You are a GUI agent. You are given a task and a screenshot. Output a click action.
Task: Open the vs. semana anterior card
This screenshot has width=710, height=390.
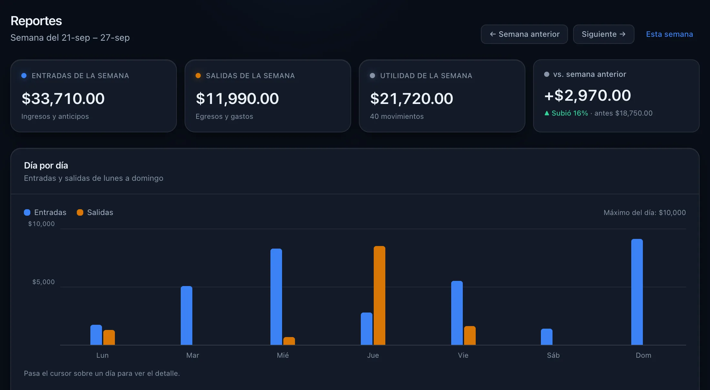point(616,96)
